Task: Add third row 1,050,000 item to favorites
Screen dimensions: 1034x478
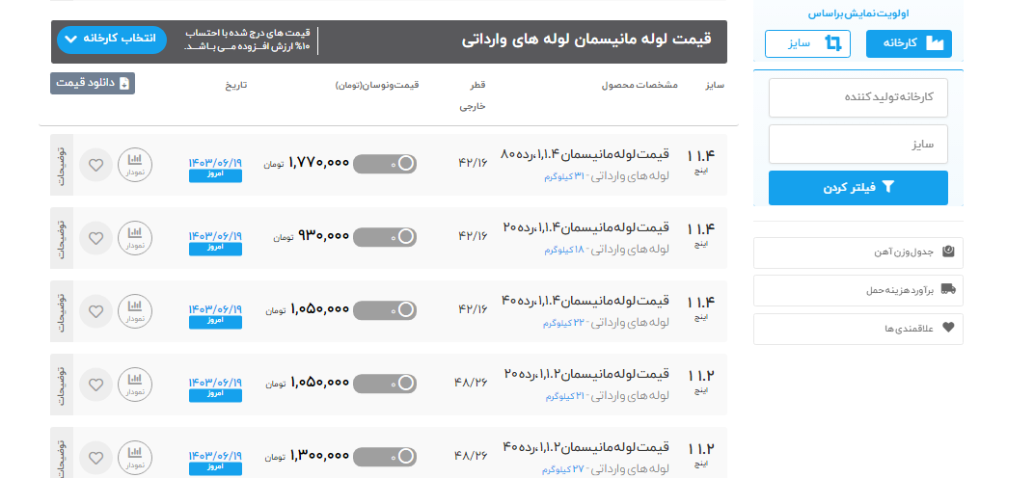Action: click(95, 310)
